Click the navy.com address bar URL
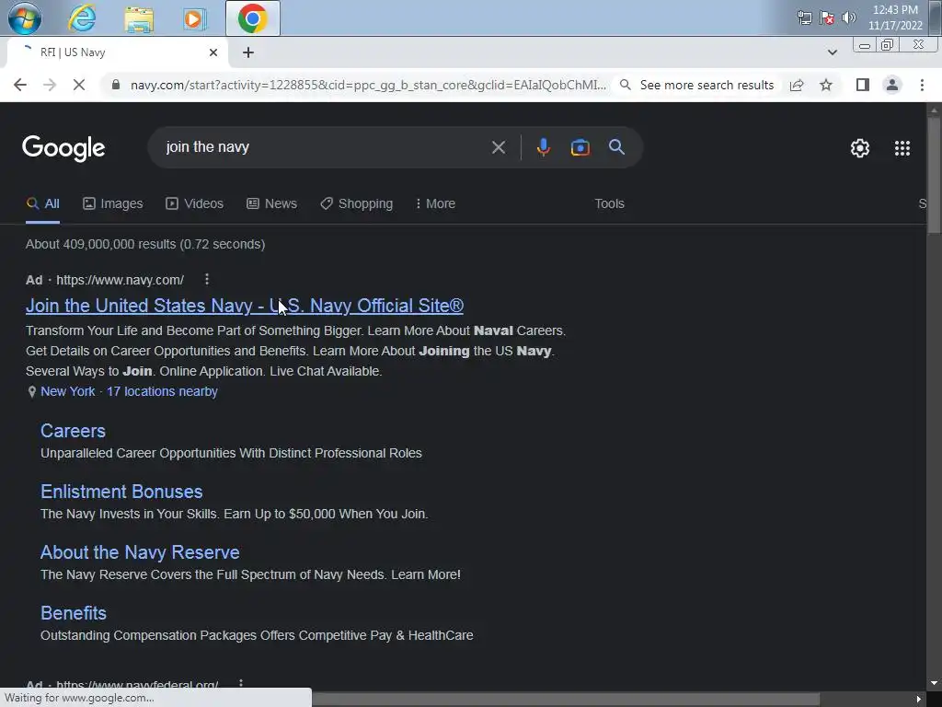942x707 pixels. [368, 85]
